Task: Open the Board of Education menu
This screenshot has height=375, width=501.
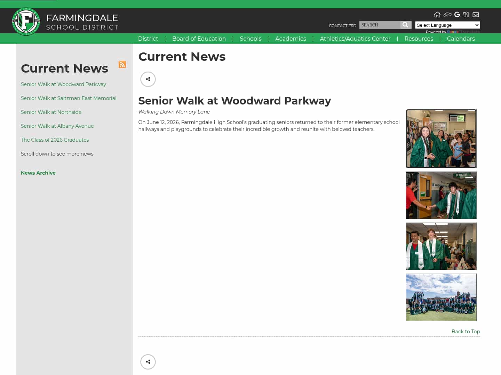Action: pyautogui.click(x=199, y=39)
